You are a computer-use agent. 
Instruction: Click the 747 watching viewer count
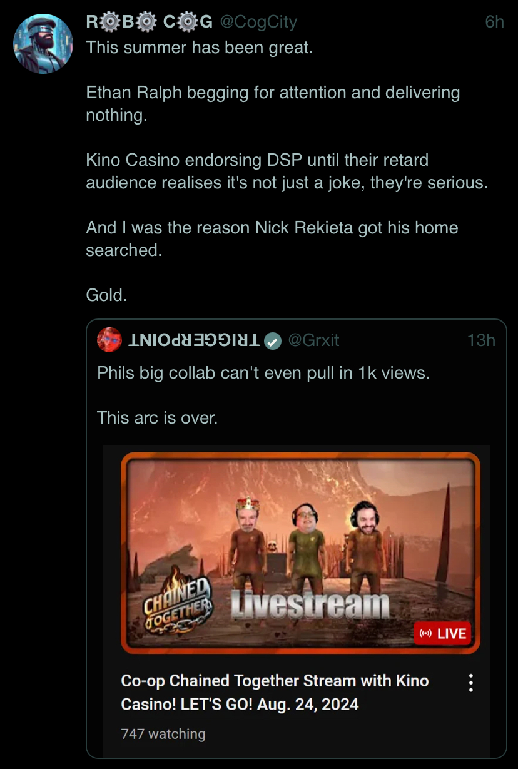[163, 734]
